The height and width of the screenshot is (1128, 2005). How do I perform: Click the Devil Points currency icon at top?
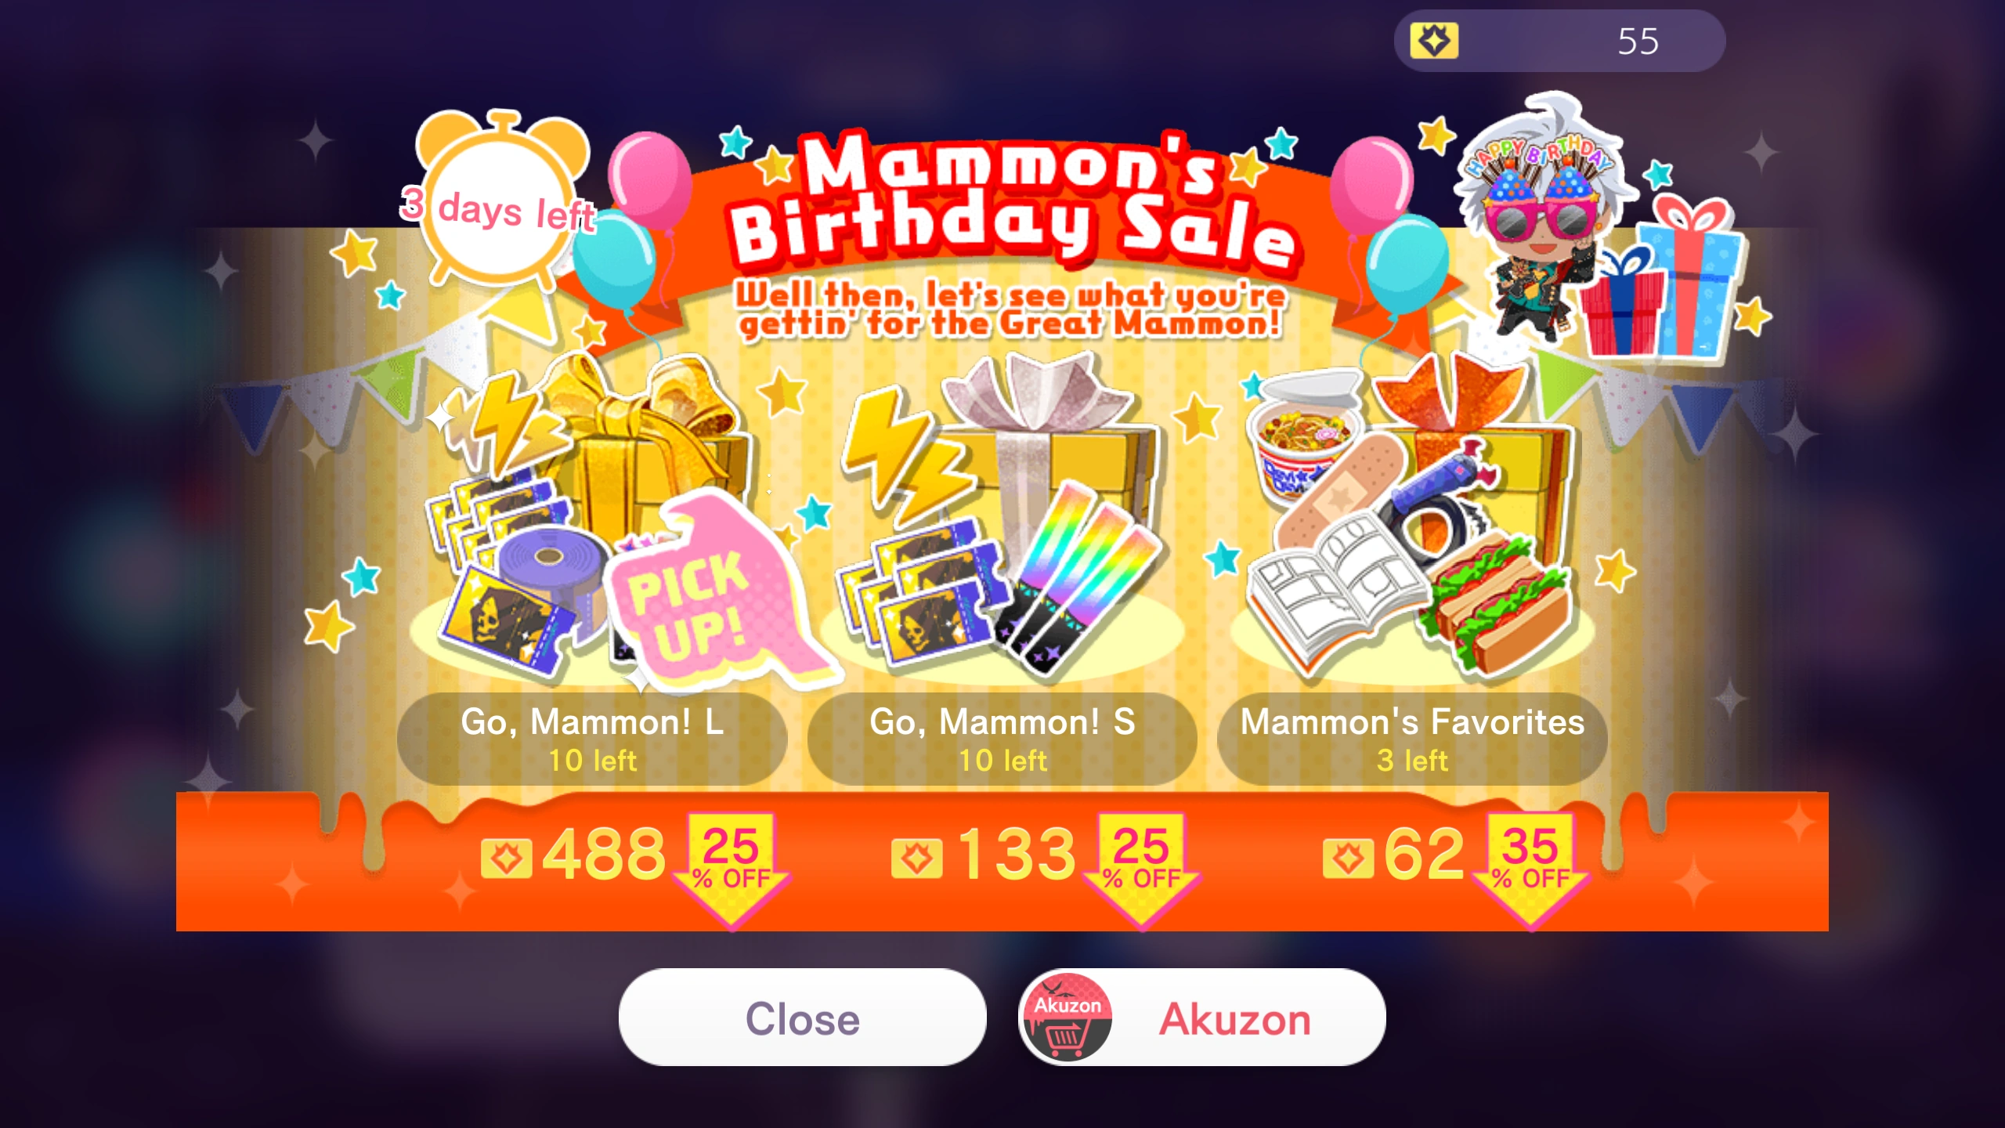pyautogui.click(x=1434, y=41)
